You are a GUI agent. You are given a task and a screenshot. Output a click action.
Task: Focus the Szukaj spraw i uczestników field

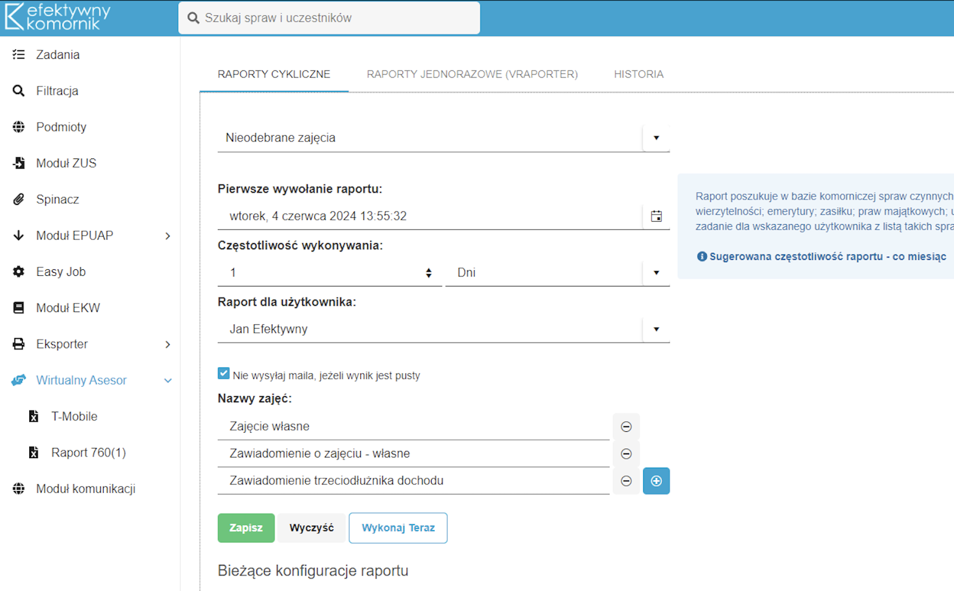coord(329,18)
